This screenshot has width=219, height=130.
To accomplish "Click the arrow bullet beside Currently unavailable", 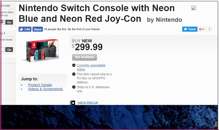I will 74,65.
